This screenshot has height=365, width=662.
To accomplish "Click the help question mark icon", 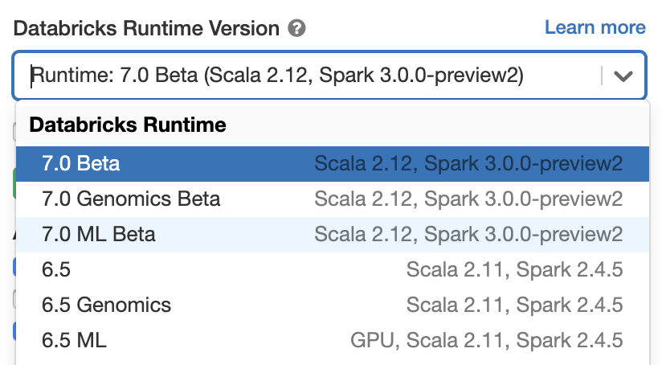I will (x=297, y=29).
